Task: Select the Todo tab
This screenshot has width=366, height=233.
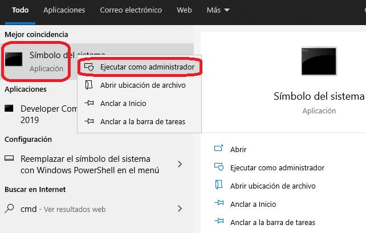Action: pyautogui.click(x=20, y=10)
